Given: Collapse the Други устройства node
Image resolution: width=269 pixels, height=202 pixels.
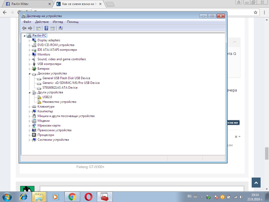Looking at the screenshot, I should point(29,93).
